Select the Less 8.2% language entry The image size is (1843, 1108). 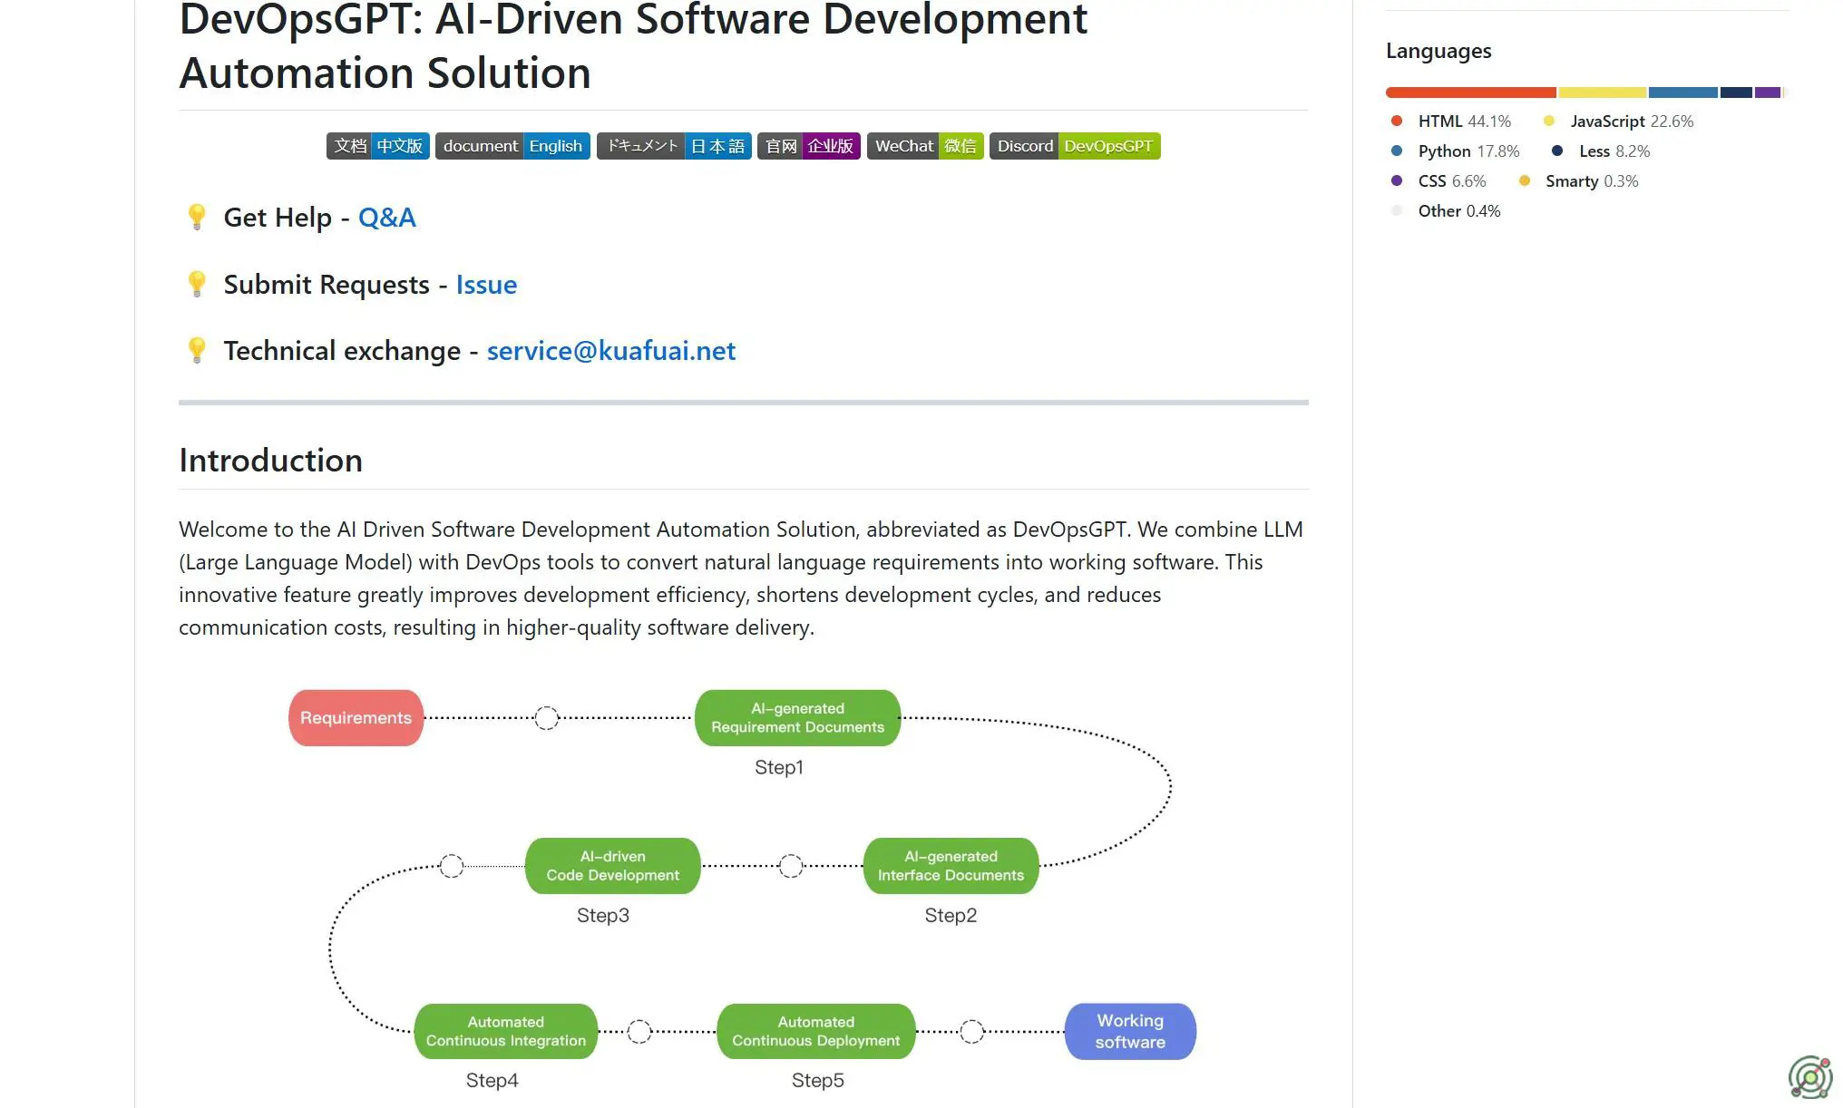(x=1601, y=151)
